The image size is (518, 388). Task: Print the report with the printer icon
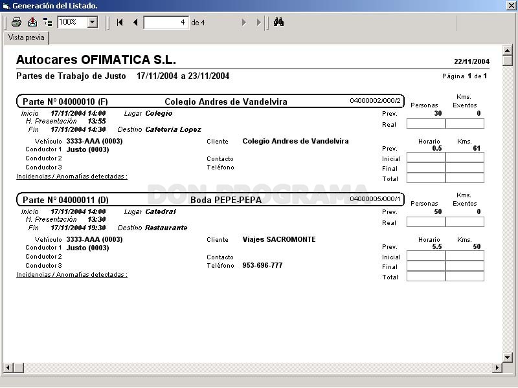point(16,22)
